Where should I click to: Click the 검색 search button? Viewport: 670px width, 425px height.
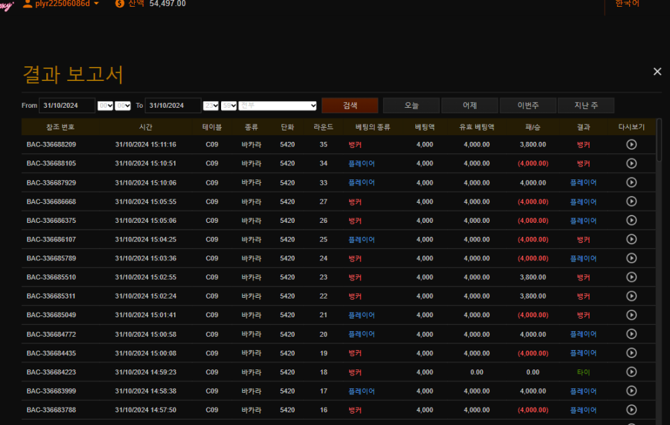tap(350, 106)
